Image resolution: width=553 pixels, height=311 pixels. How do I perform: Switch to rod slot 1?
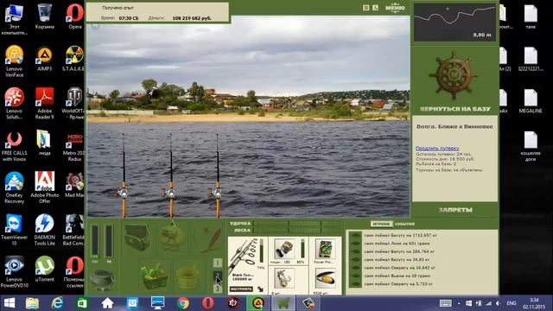tap(218, 263)
